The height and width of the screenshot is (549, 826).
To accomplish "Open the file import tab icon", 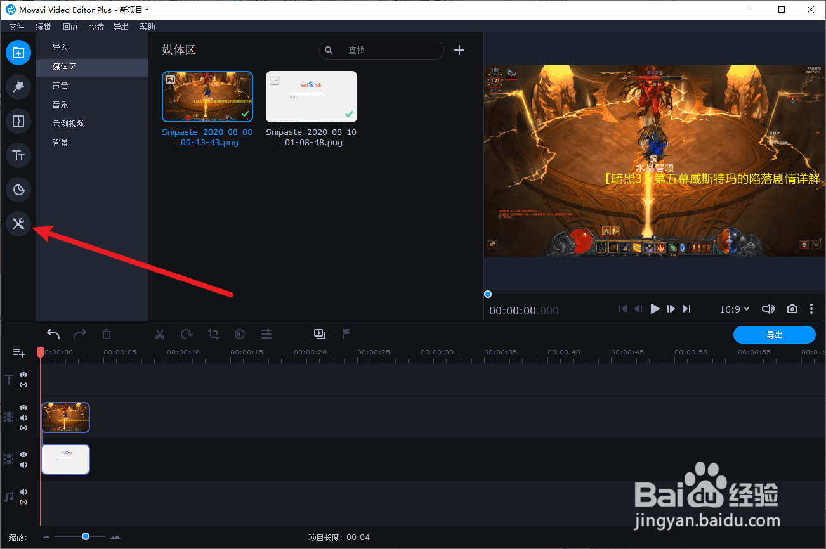I will (x=18, y=53).
